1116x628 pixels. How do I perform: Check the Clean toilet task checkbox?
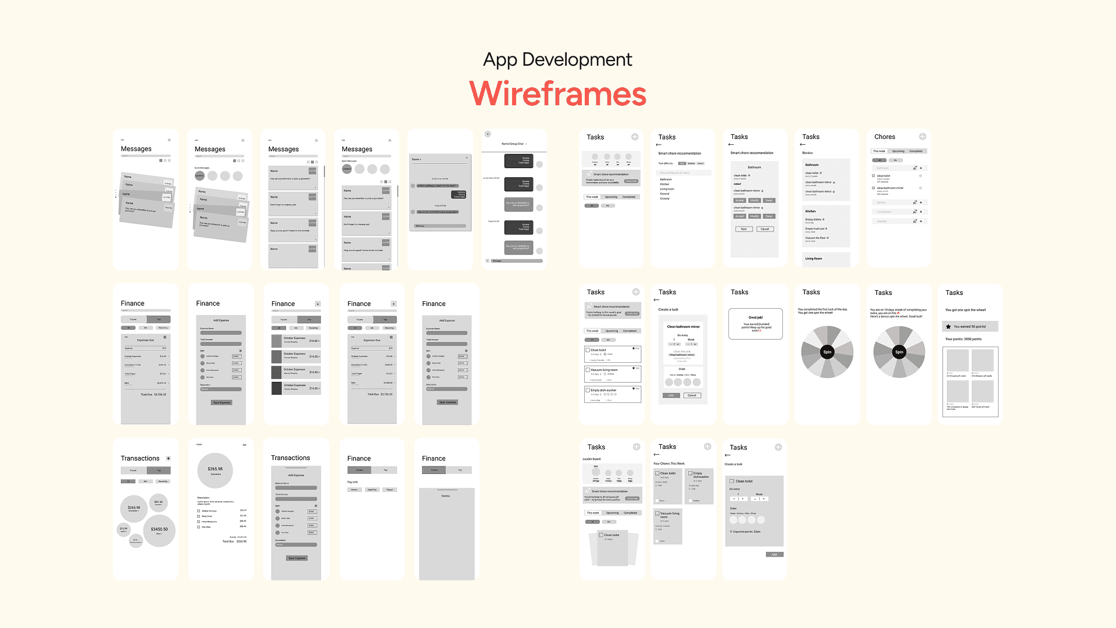pyautogui.click(x=588, y=350)
